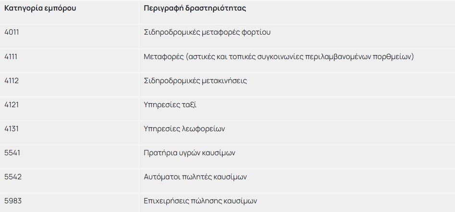This screenshot has height=212, width=455.
Task: Select merchant category code 5541
Action: (x=12, y=152)
